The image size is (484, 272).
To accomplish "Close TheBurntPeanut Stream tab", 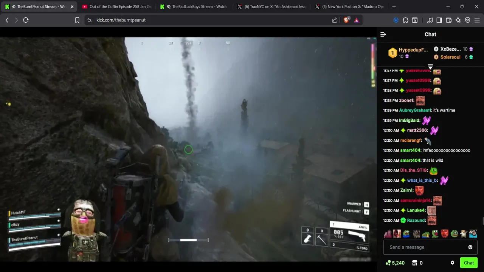I will click(x=72, y=6).
